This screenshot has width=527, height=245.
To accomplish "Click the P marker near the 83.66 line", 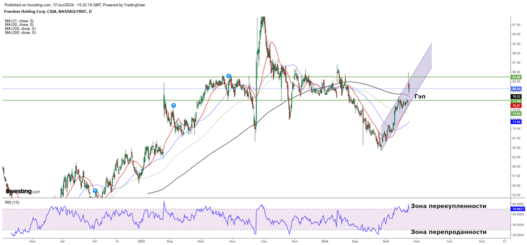I will (x=228, y=76).
